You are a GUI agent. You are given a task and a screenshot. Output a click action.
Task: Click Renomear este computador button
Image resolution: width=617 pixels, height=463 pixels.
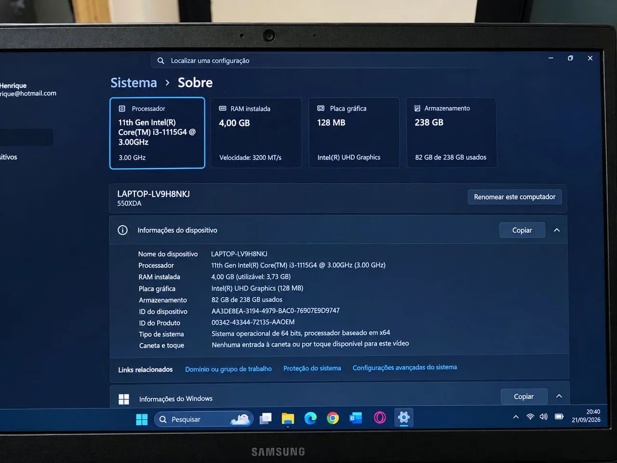[514, 197]
